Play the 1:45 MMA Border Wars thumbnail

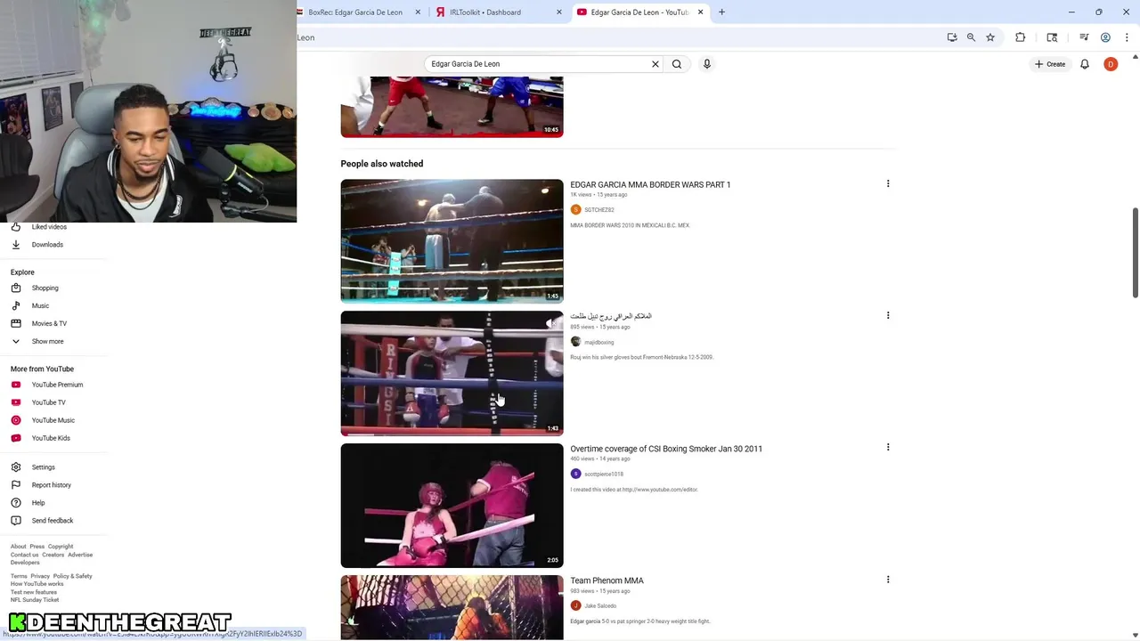[x=452, y=241]
